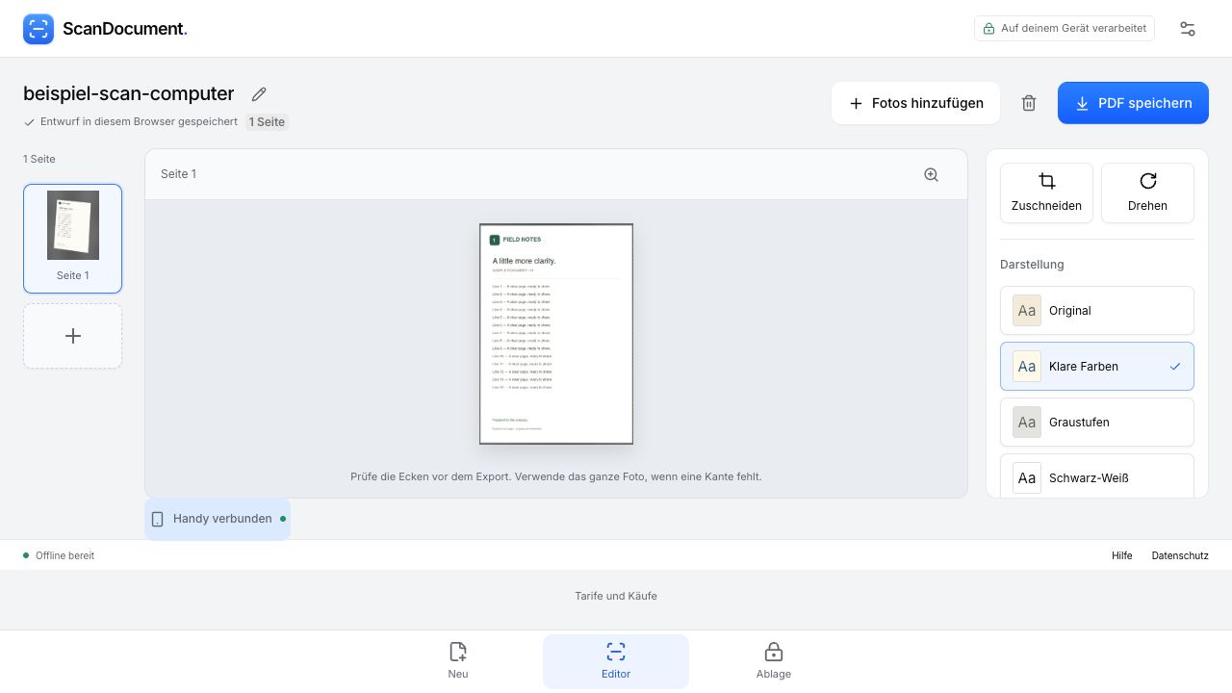1232x693 pixels.
Task: Select the Seite 1 thumbnail
Action: point(72,239)
